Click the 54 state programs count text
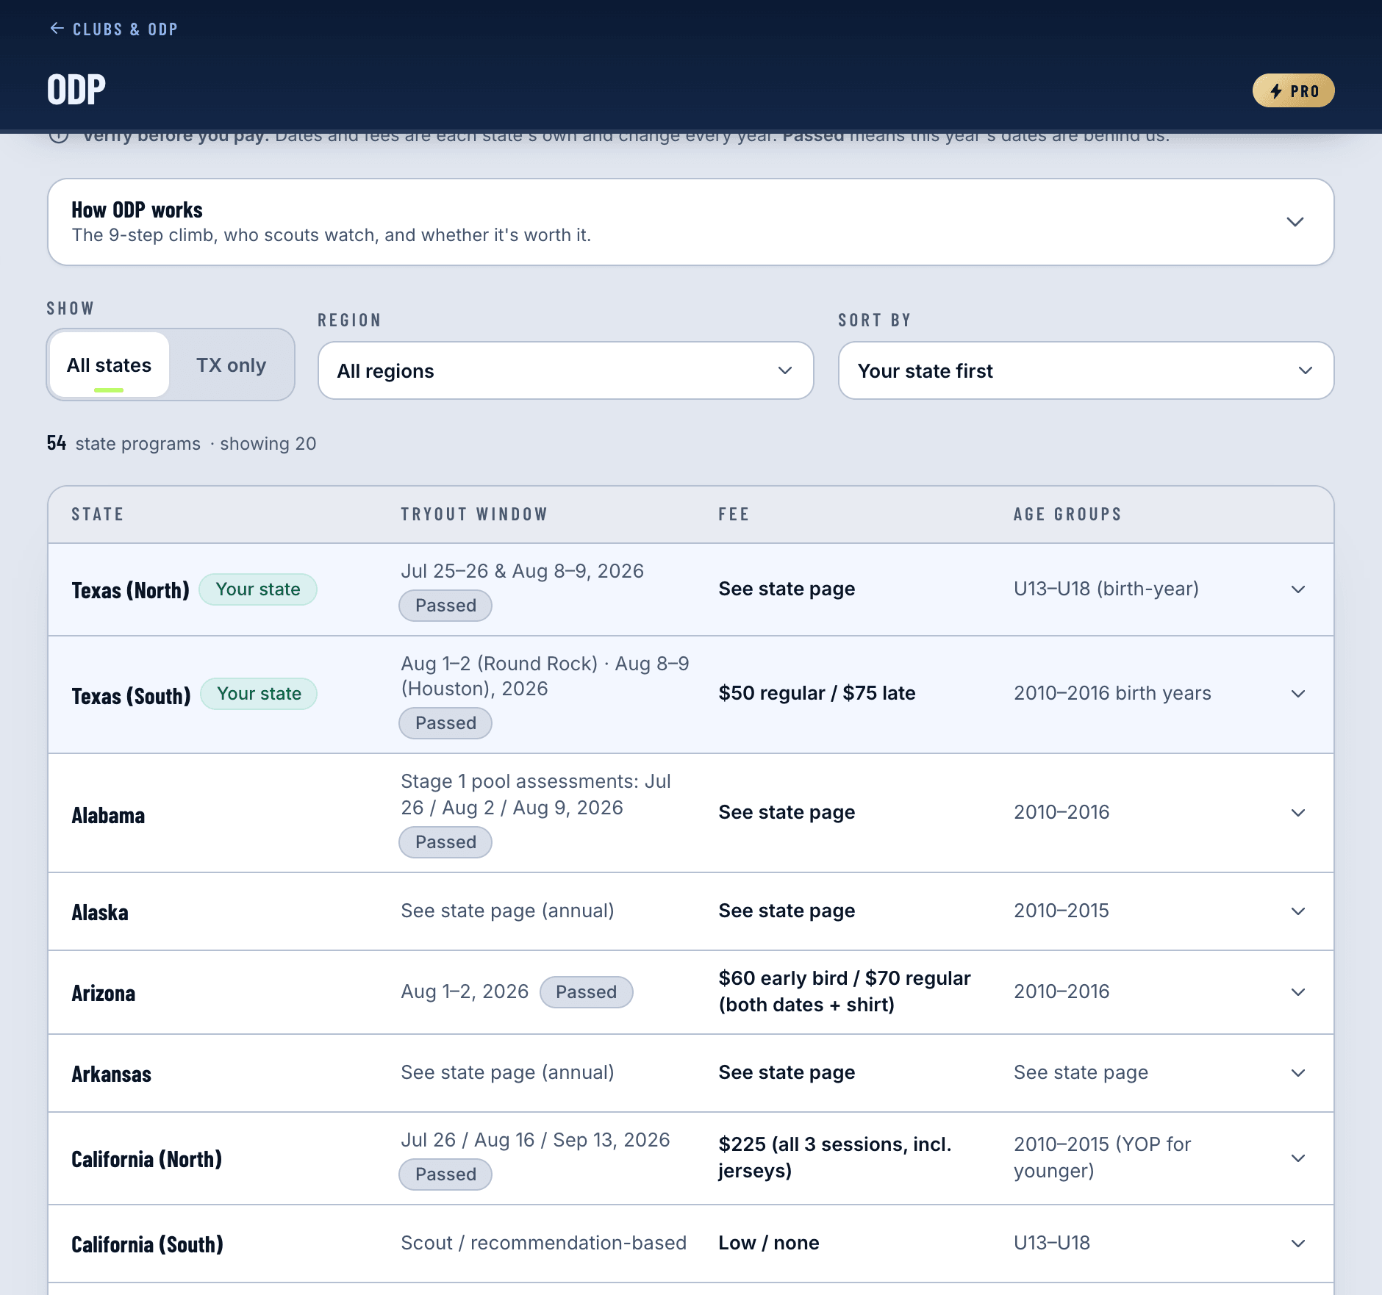1382x1295 pixels. (182, 443)
